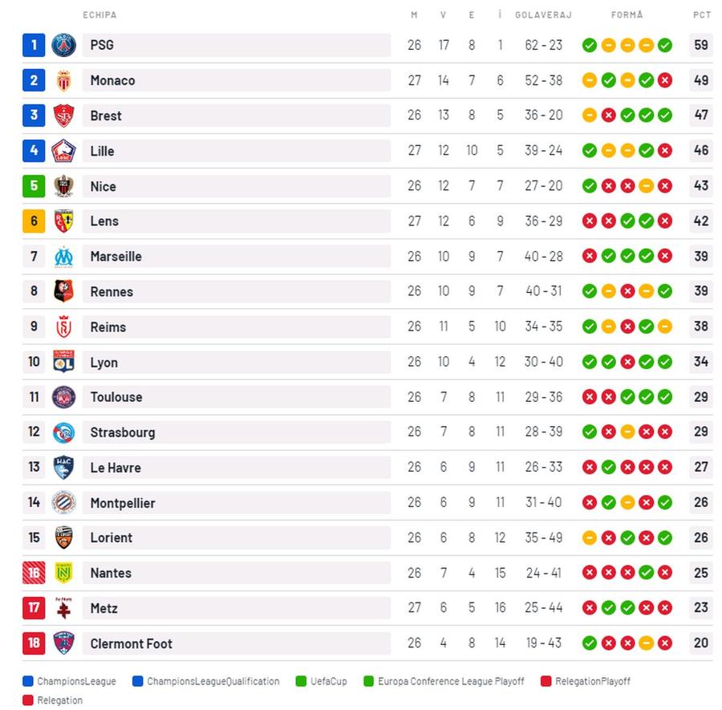This screenshot has width=722, height=710.
Task: Select the Nantes yellow crest icon
Action: point(63,573)
